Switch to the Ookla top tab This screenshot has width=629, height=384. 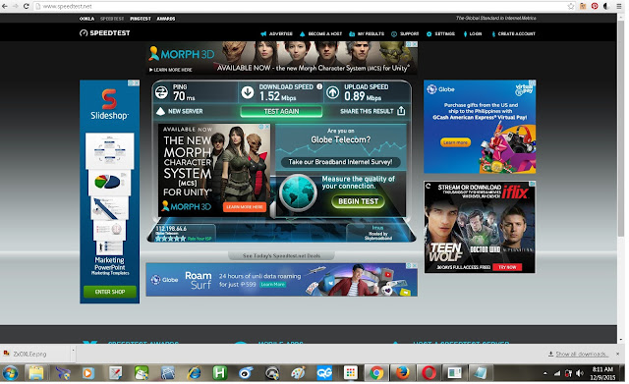point(86,19)
